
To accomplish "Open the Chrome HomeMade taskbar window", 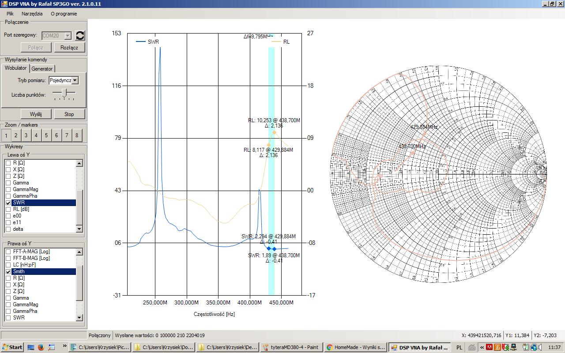I will (355, 347).
